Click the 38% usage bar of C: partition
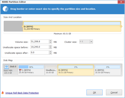 click(x=31, y=67)
